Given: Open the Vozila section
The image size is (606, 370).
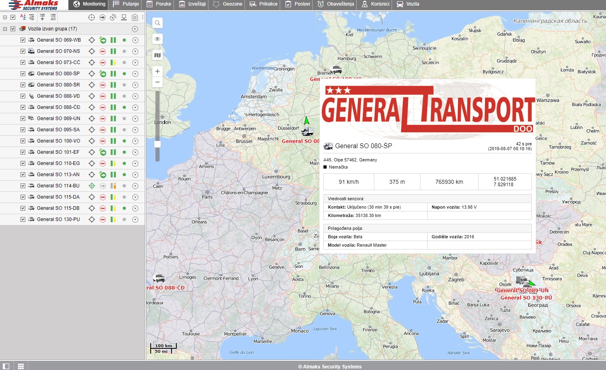Looking at the screenshot, I should 408,4.
